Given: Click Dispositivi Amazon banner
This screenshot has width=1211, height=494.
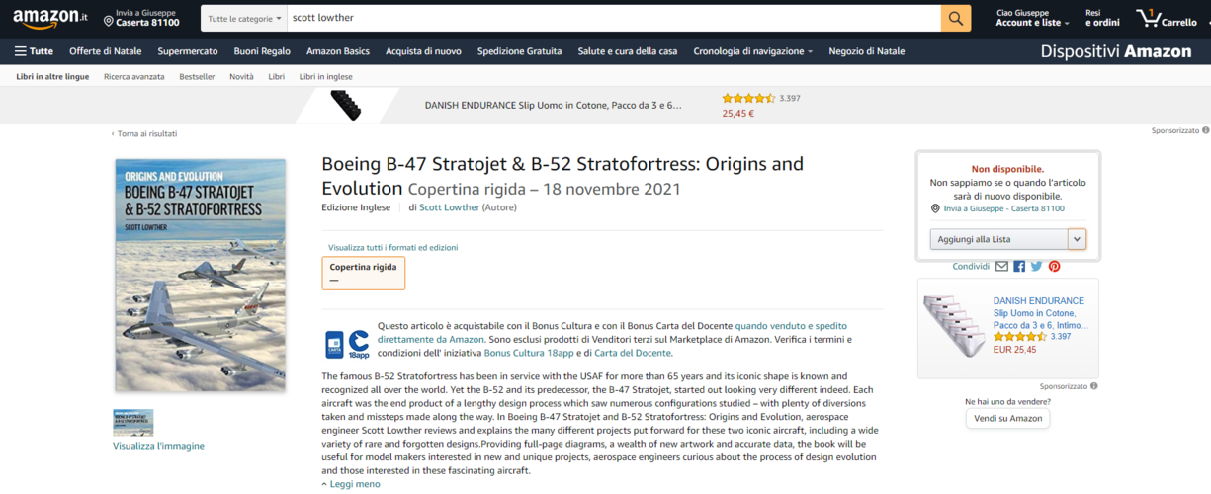Looking at the screenshot, I should coord(1115,51).
